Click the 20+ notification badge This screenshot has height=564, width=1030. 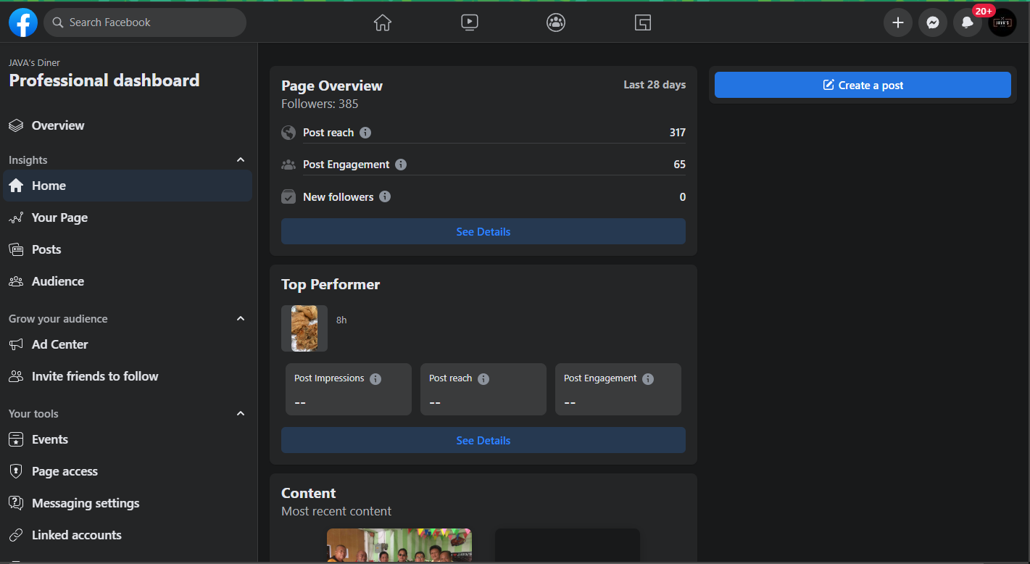[x=984, y=11]
